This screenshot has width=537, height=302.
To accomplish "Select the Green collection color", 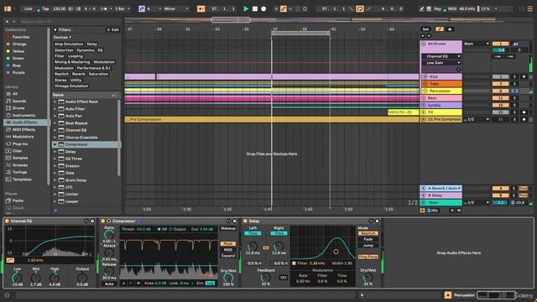I will (18, 58).
